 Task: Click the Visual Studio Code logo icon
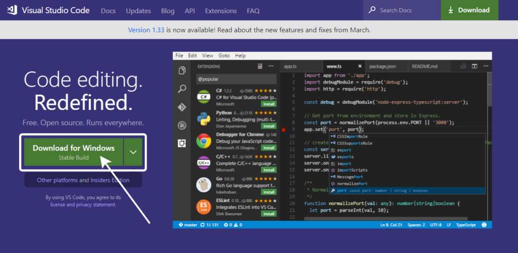(x=12, y=10)
